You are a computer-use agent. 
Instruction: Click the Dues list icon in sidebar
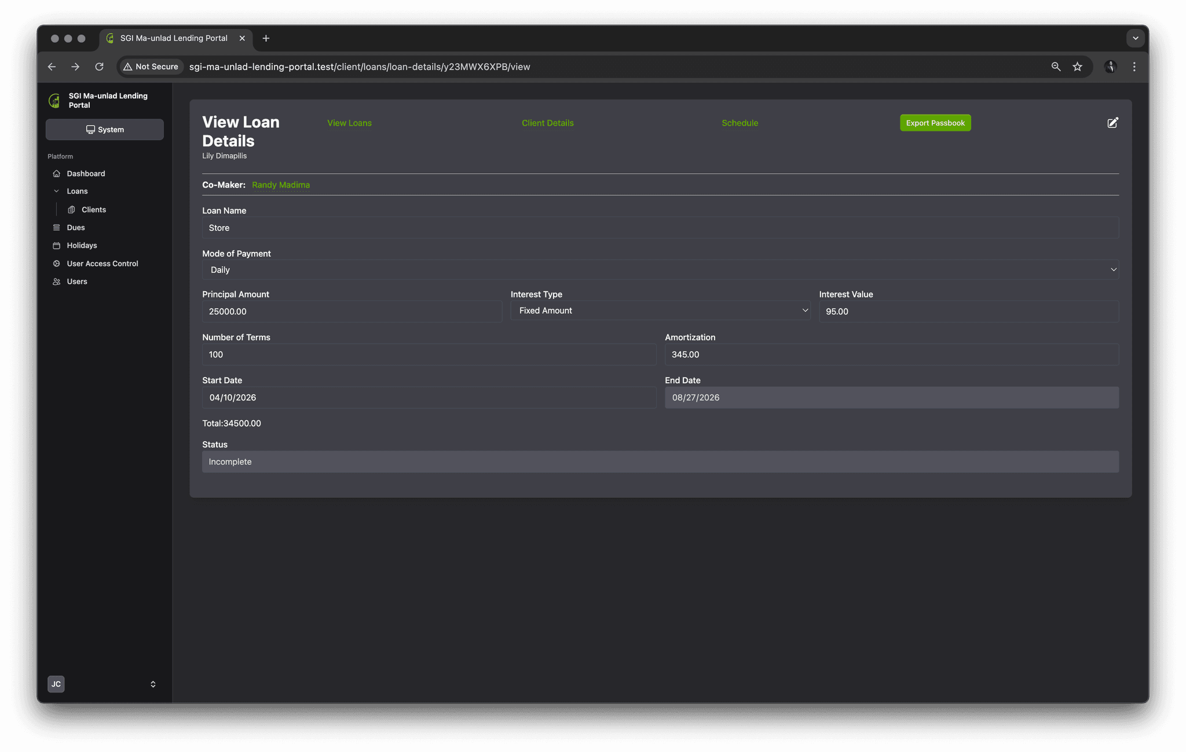[x=56, y=228]
